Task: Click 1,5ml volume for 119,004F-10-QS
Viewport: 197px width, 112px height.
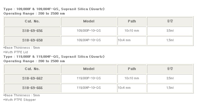Action: click(x=170, y=88)
